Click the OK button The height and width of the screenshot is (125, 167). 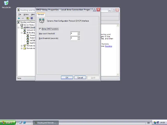tap(67, 78)
